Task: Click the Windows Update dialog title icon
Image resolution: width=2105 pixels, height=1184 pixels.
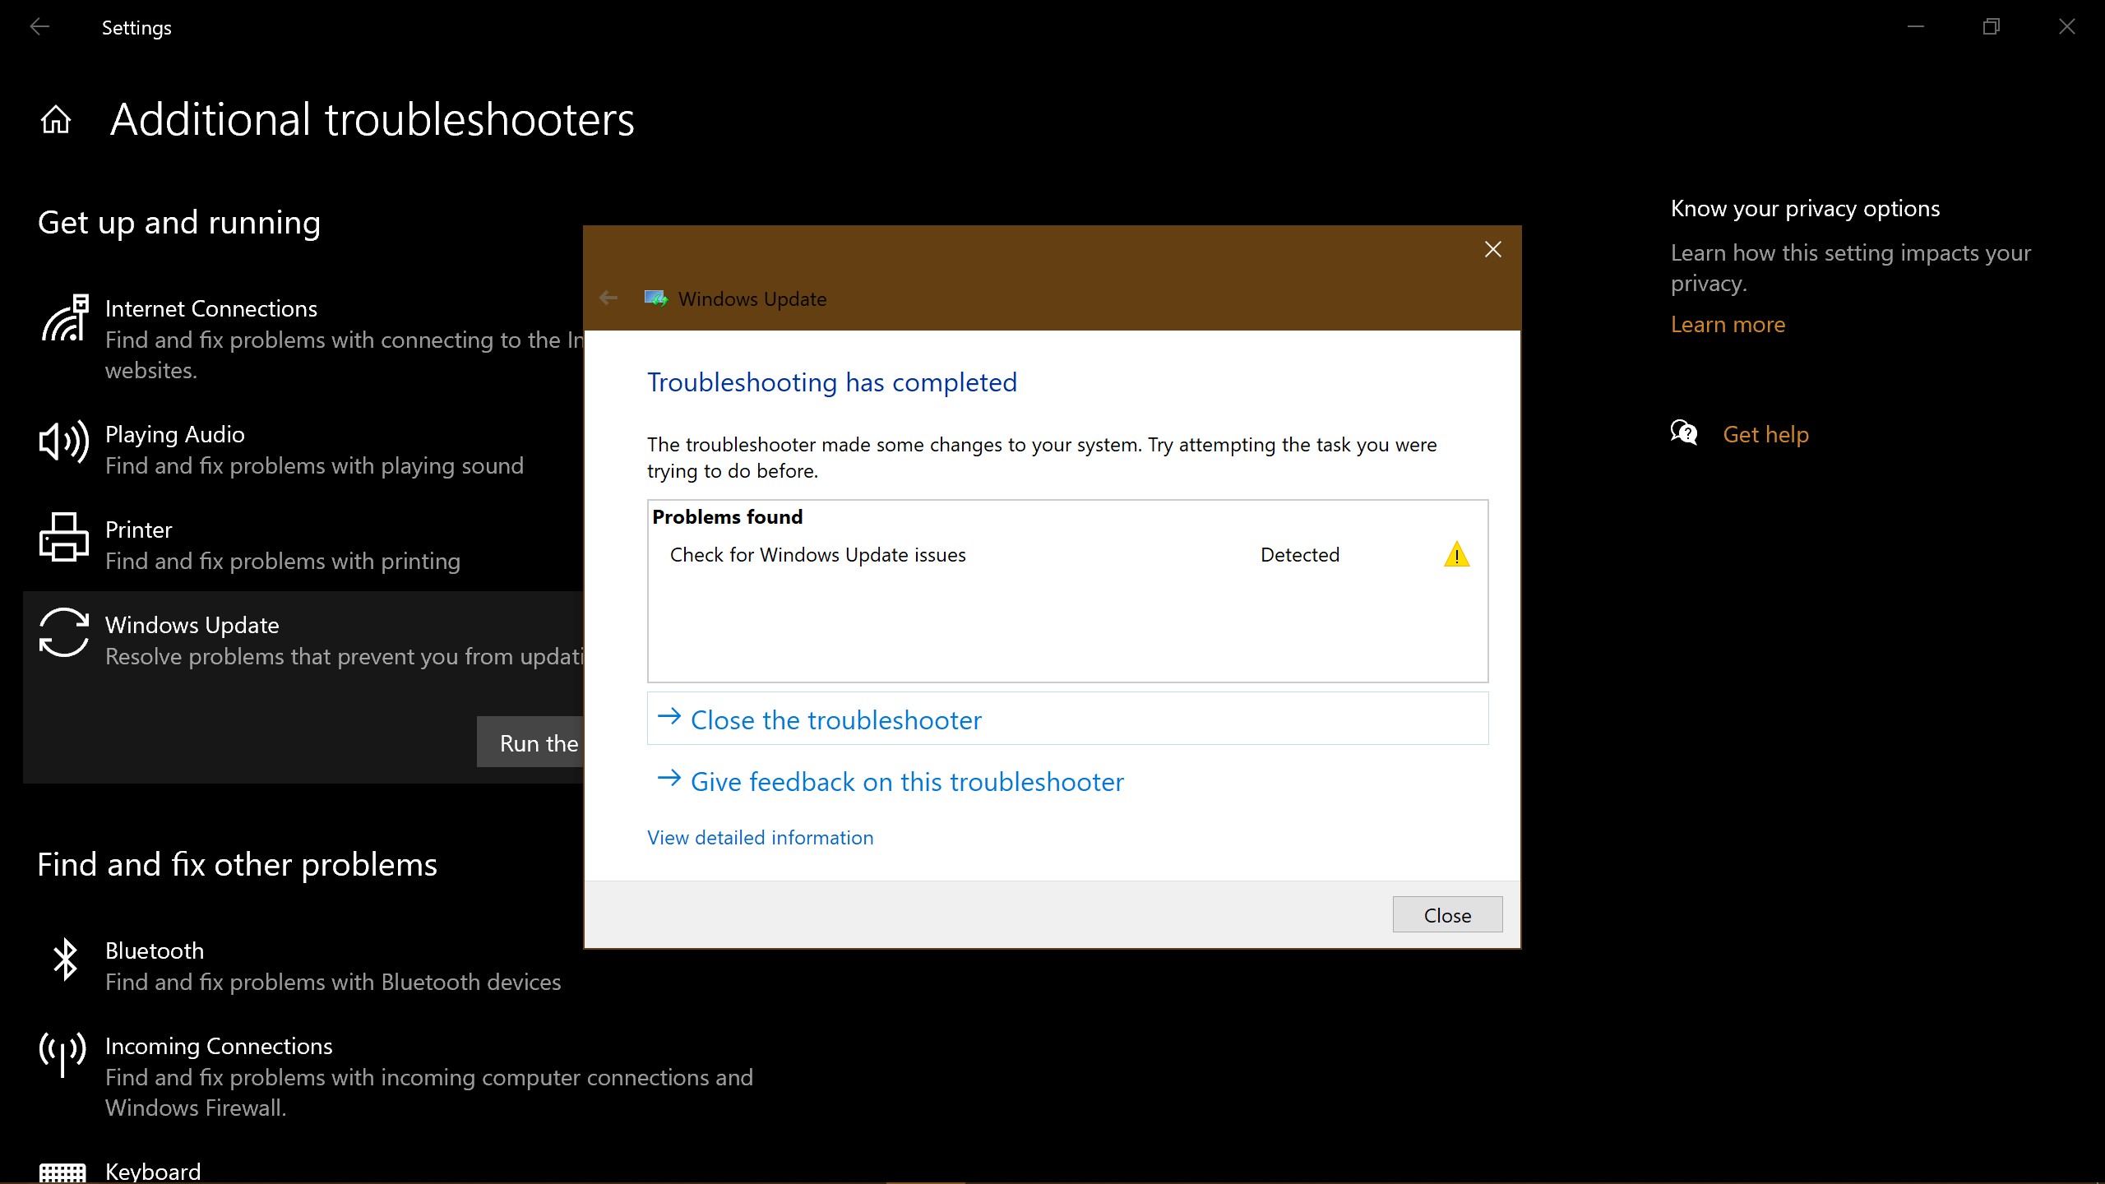Action: coord(656,298)
